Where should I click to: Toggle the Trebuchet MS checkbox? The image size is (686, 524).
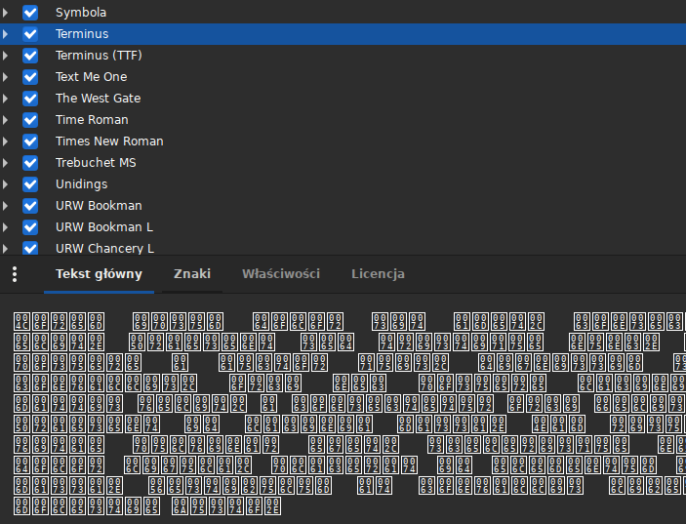(x=30, y=162)
